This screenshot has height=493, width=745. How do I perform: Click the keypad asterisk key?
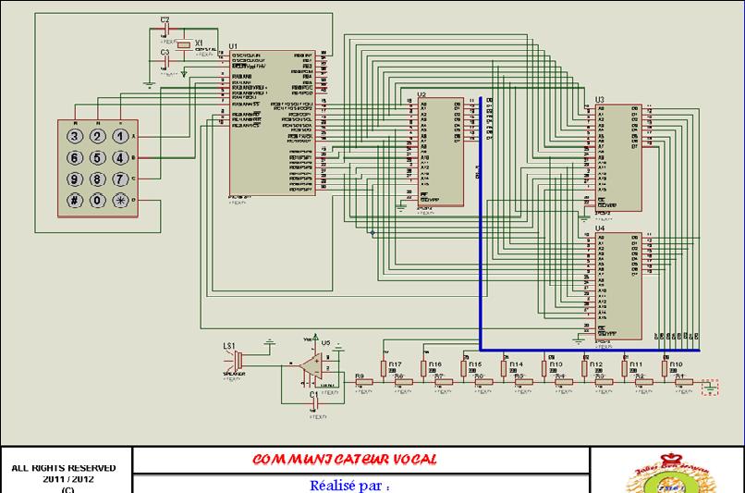point(120,200)
